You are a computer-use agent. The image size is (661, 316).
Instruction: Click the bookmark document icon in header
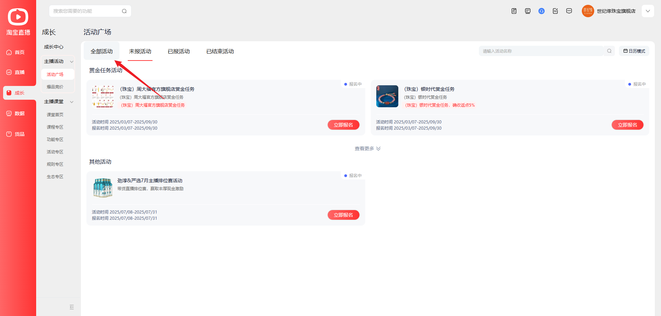[x=514, y=11]
